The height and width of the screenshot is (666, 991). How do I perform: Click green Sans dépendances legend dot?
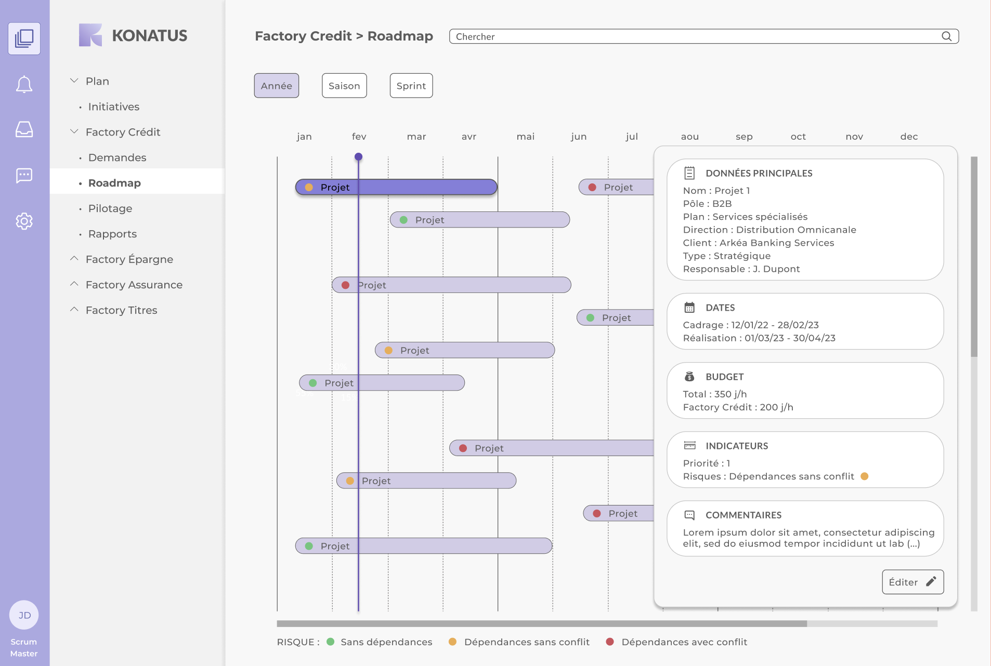point(330,642)
